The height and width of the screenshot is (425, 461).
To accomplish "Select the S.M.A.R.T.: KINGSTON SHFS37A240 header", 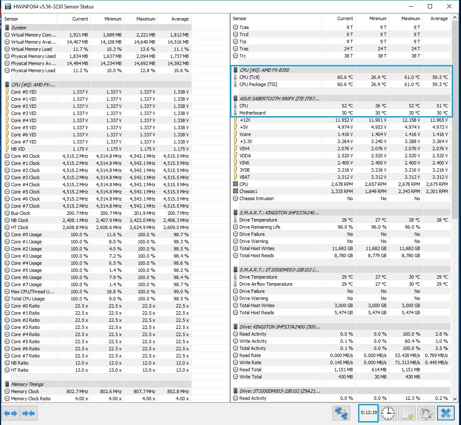I will point(341,213).
